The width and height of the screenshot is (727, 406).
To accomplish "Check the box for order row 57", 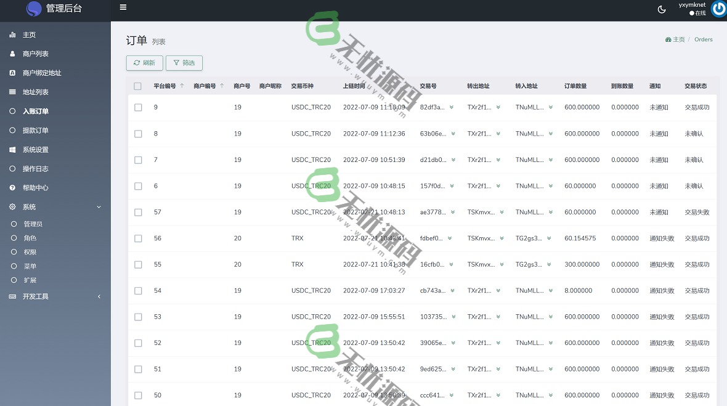I will (x=138, y=213).
